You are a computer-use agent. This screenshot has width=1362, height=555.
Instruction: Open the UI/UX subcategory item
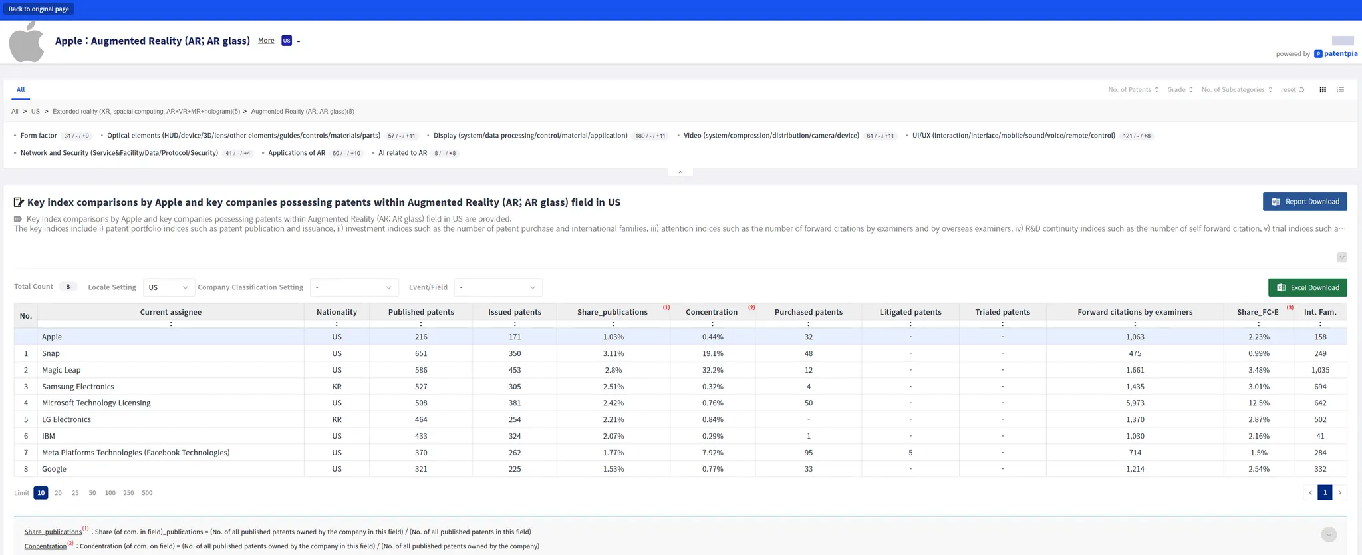point(1013,136)
